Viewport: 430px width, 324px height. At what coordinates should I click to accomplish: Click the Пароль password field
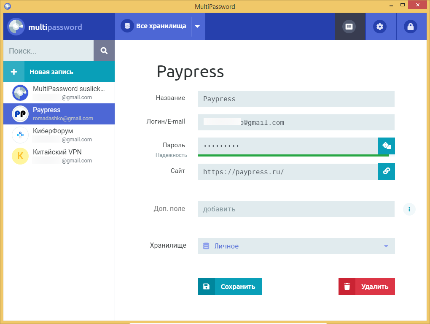[x=288, y=146]
